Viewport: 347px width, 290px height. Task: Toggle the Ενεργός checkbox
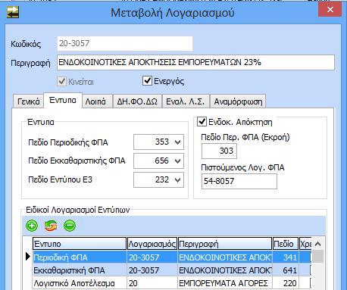[147, 81]
